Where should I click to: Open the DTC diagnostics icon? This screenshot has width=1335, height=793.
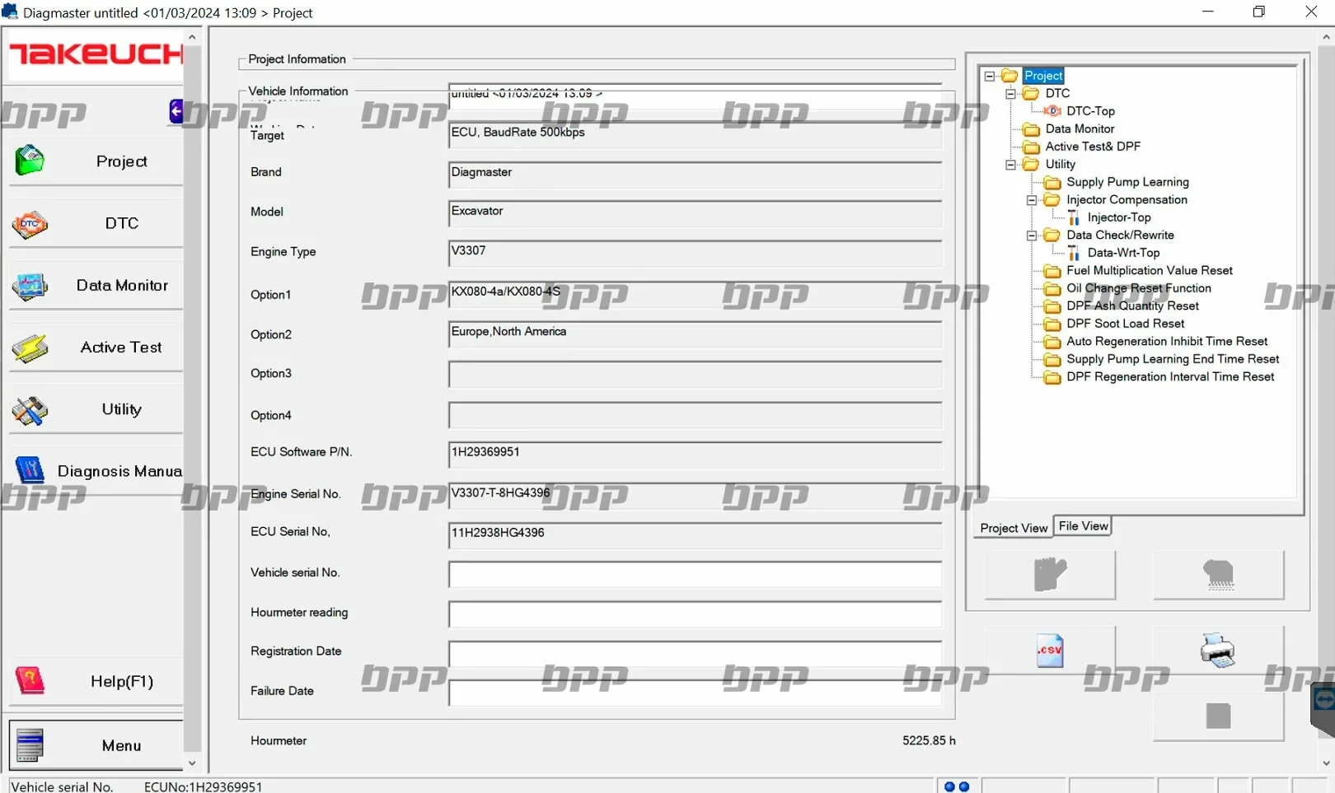[x=30, y=223]
